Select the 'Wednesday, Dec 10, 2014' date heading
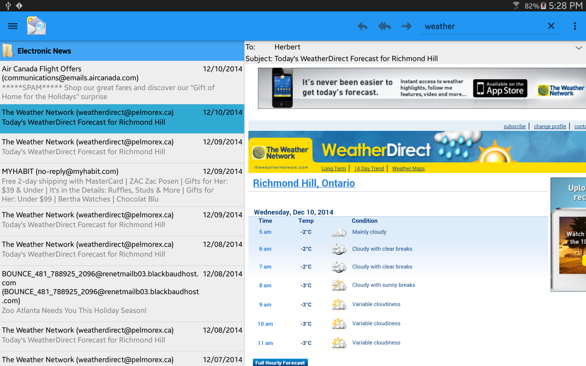This screenshot has height=366, width=586. [x=293, y=212]
